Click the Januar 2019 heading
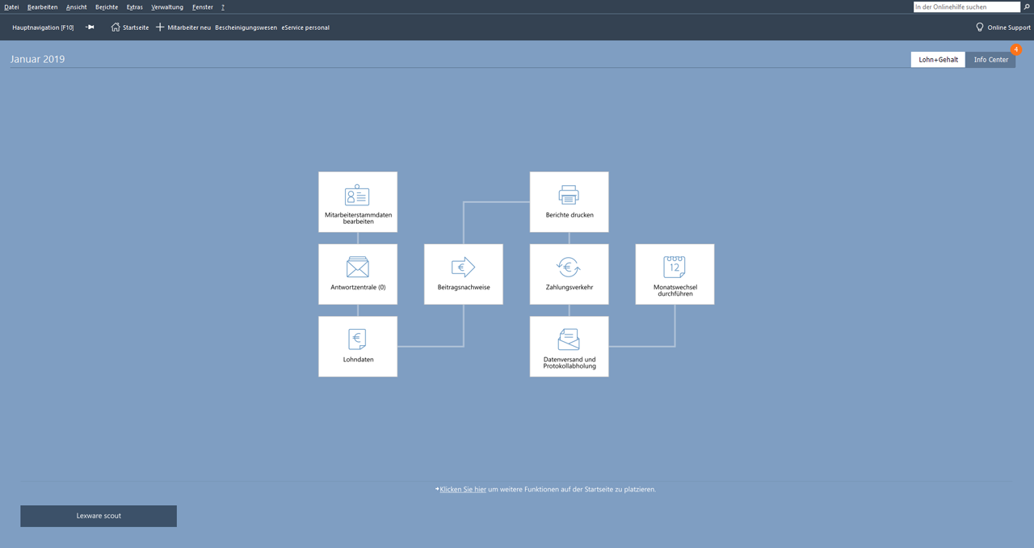Screen dimensions: 1034x548 pos(38,59)
